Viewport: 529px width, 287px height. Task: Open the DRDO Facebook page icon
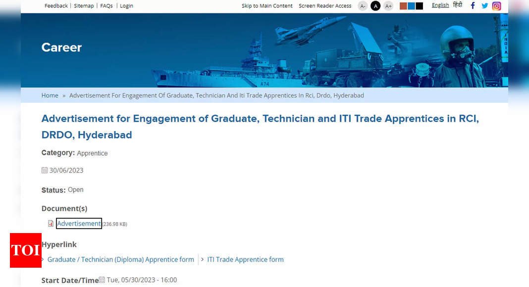(473, 6)
